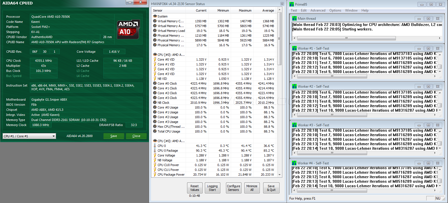Screen dimensions: 448x203
Task: Click the Worker #2 Self-Test window icon
Action: tap(294, 86)
